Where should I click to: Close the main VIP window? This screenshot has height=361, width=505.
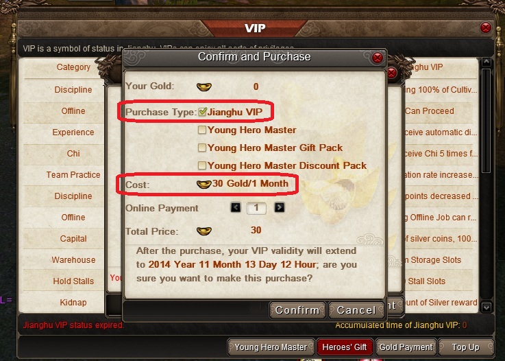pos(485,27)
